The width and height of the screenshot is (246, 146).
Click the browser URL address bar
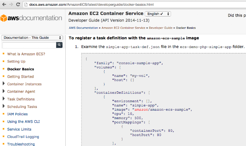point(135,5)
